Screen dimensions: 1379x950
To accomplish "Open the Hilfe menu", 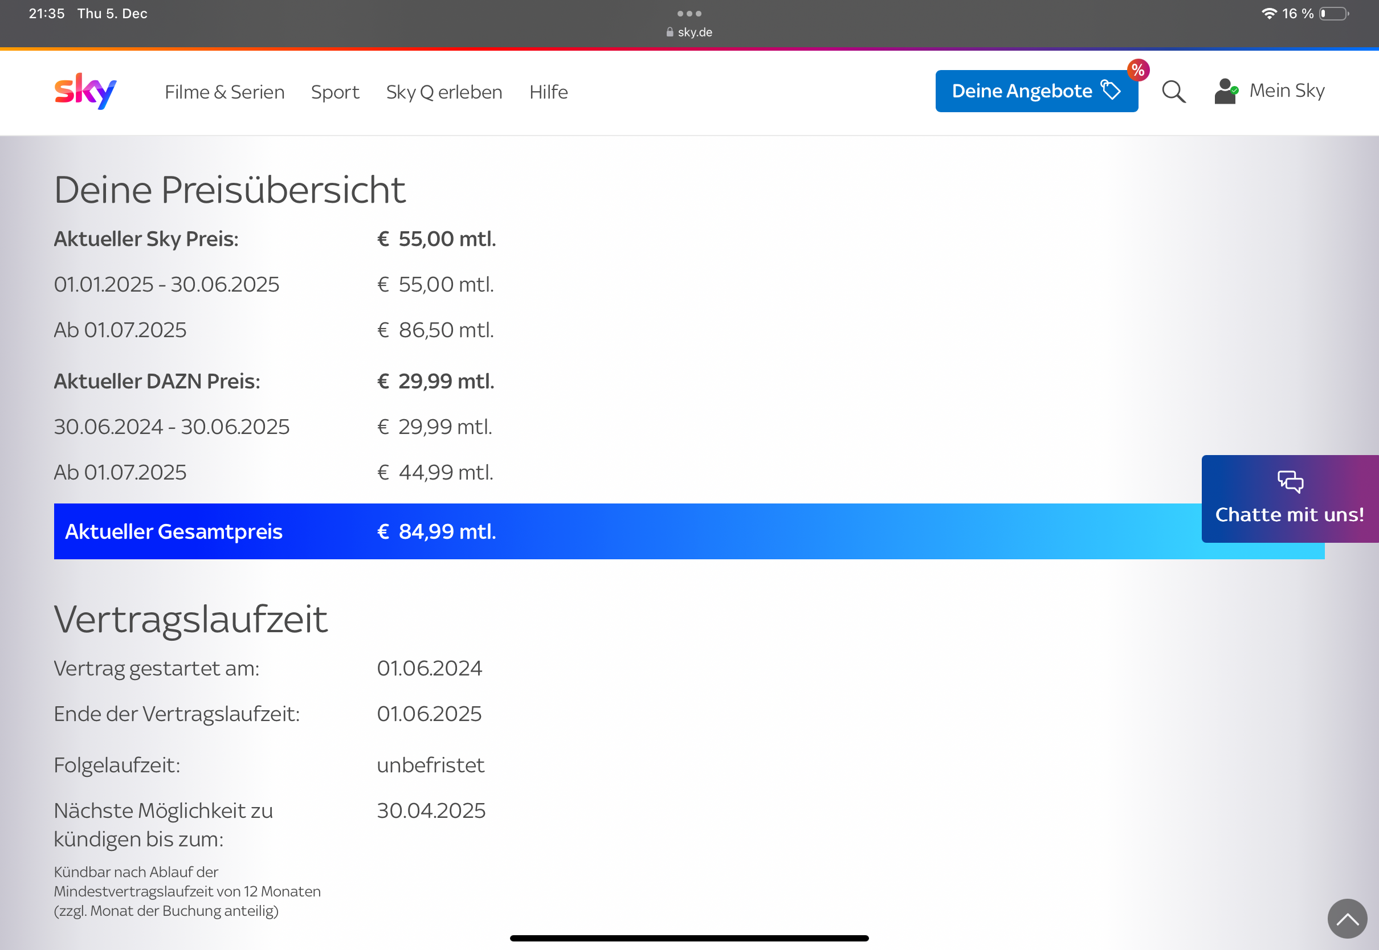I will 548,92.
